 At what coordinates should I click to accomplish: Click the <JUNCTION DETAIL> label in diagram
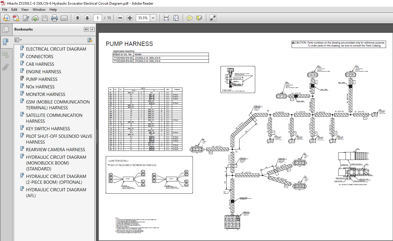click(118, 161)
